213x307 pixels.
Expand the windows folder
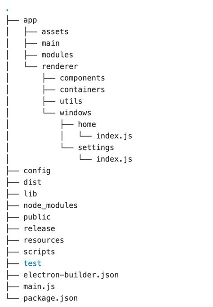point(75,113)
